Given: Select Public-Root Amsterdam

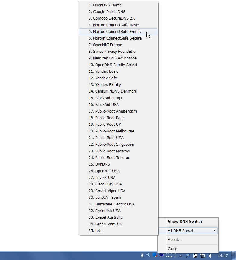Looking at the screenshot, I should tap(118, 111).
